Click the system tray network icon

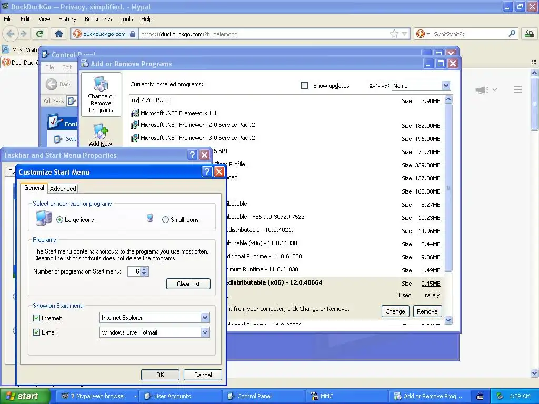pos(500,396)
